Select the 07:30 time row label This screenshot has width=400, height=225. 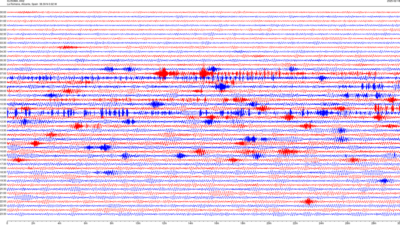3,78
